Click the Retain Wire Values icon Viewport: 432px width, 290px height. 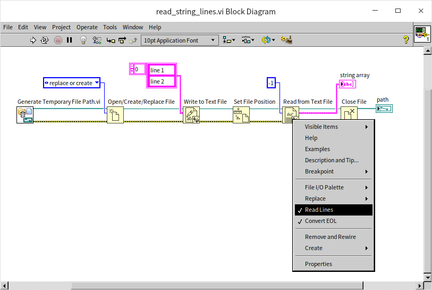tap(97, 40)
